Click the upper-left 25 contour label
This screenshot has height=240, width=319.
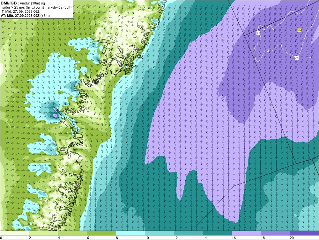(258, 33)
